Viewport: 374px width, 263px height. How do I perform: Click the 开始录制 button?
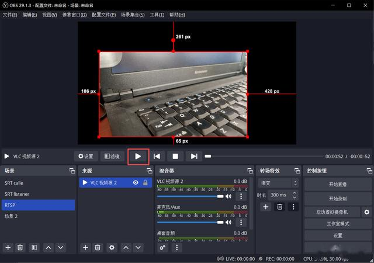click(338, 199)
